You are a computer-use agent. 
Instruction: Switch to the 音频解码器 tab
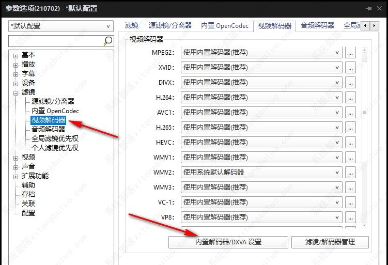(x=317, y=25)
